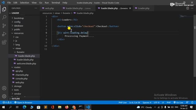Click UTF-8 encoding selector
Viewport: 196px width, 110px height.
(156, 103)
